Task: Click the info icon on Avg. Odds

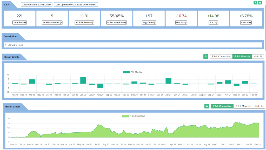Action: point(155,23)
